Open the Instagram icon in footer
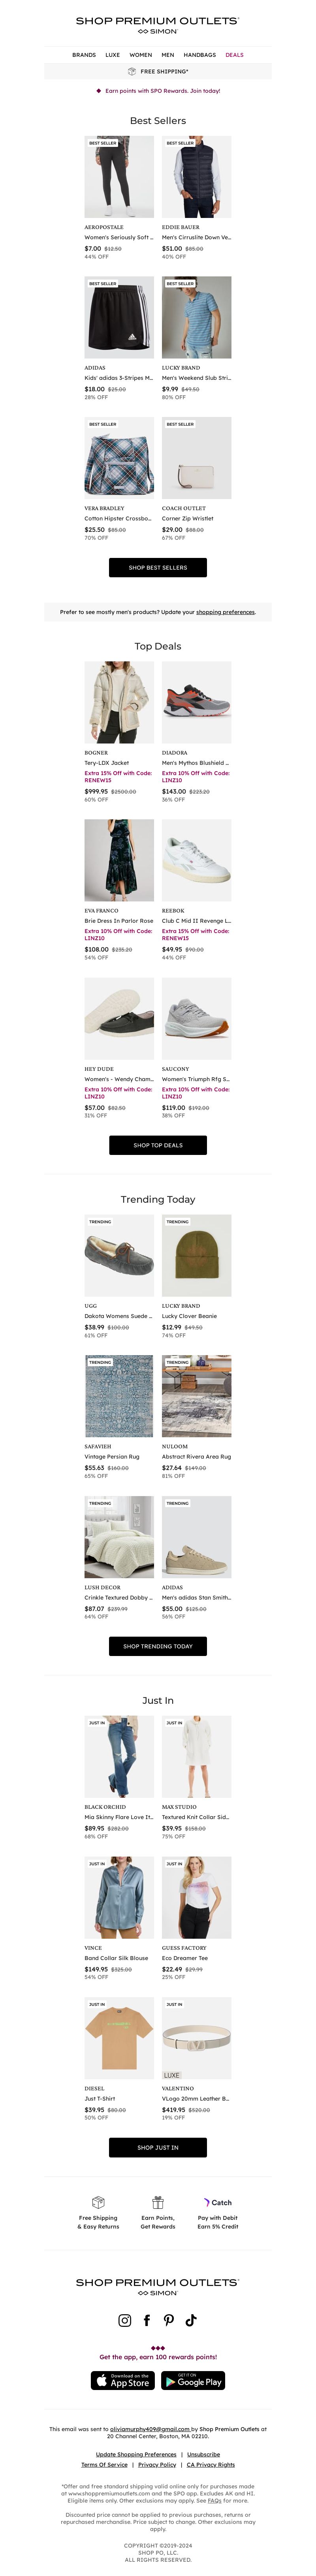The height and width of the screenshot is (2576, 316). (125, 2320)
